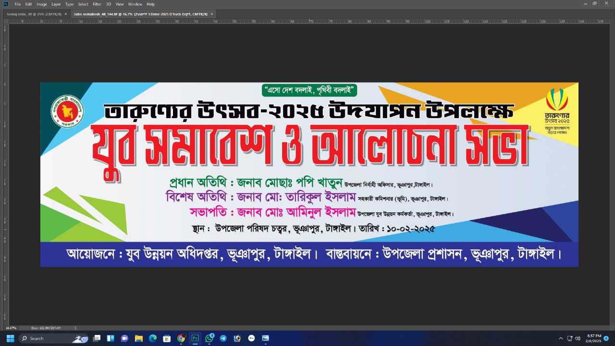Expand hidden icons in the system tray
This screenshot has width=615, height=346.
pyautogui.click(x=561, y=339)
